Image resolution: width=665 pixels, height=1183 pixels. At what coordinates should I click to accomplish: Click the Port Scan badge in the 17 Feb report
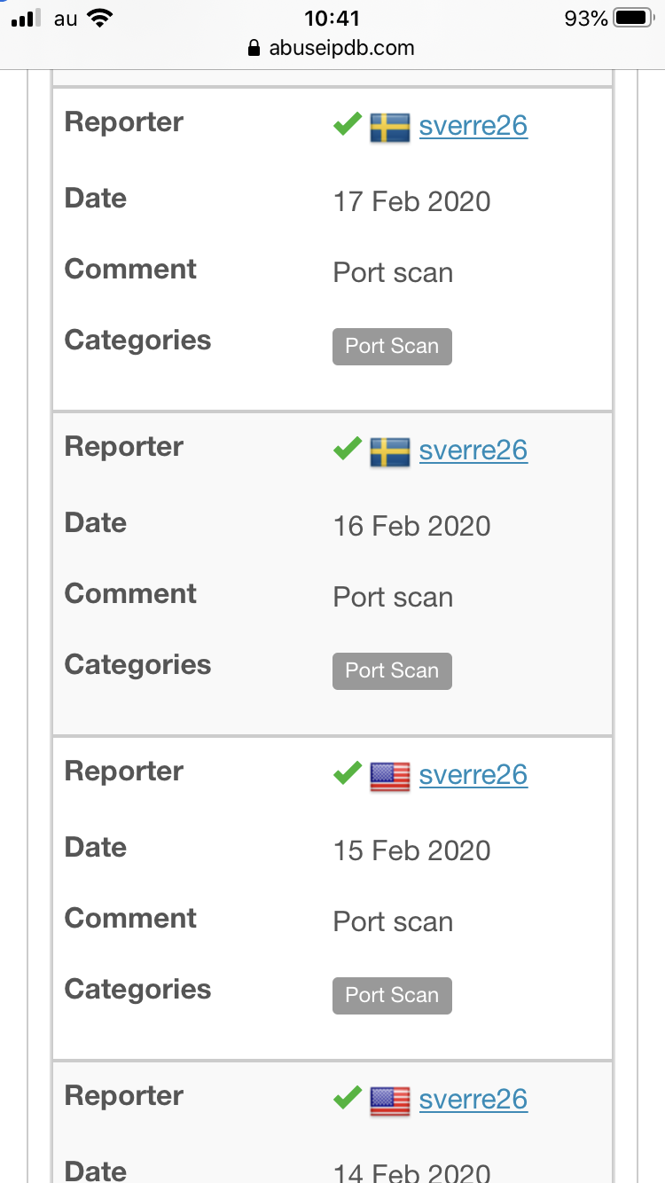392,346
